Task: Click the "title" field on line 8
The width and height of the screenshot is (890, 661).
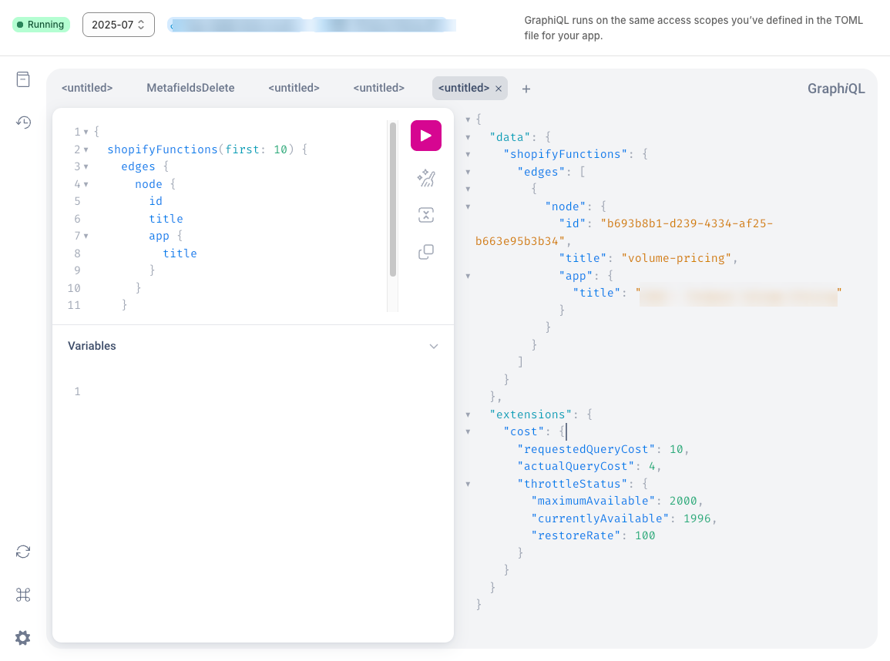Action: pos(180,253)
